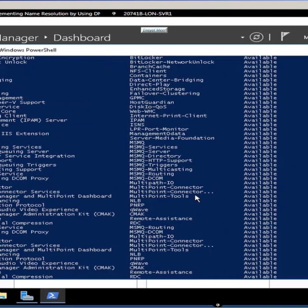Select the BranchCache feature name

click(x=150, y=66)
